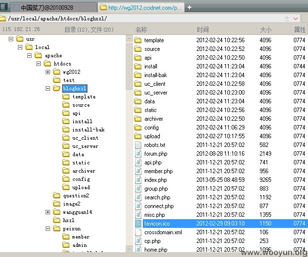Click the path address input field
The height and width of the screenshot is (257, 308).
[145, 18]
